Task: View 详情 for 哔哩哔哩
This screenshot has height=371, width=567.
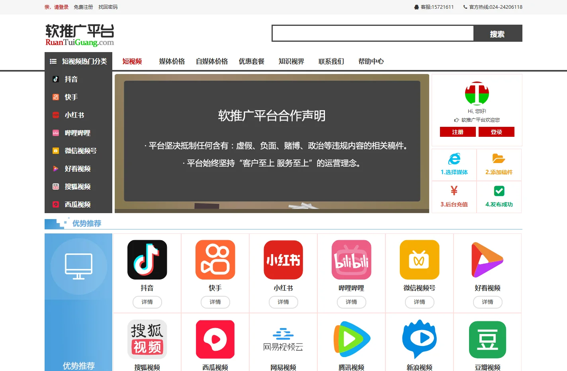Action: [352, 302]
